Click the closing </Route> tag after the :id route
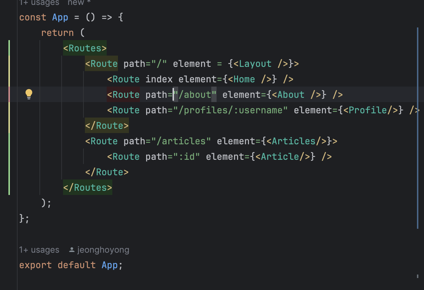 [x=107, y=172]
